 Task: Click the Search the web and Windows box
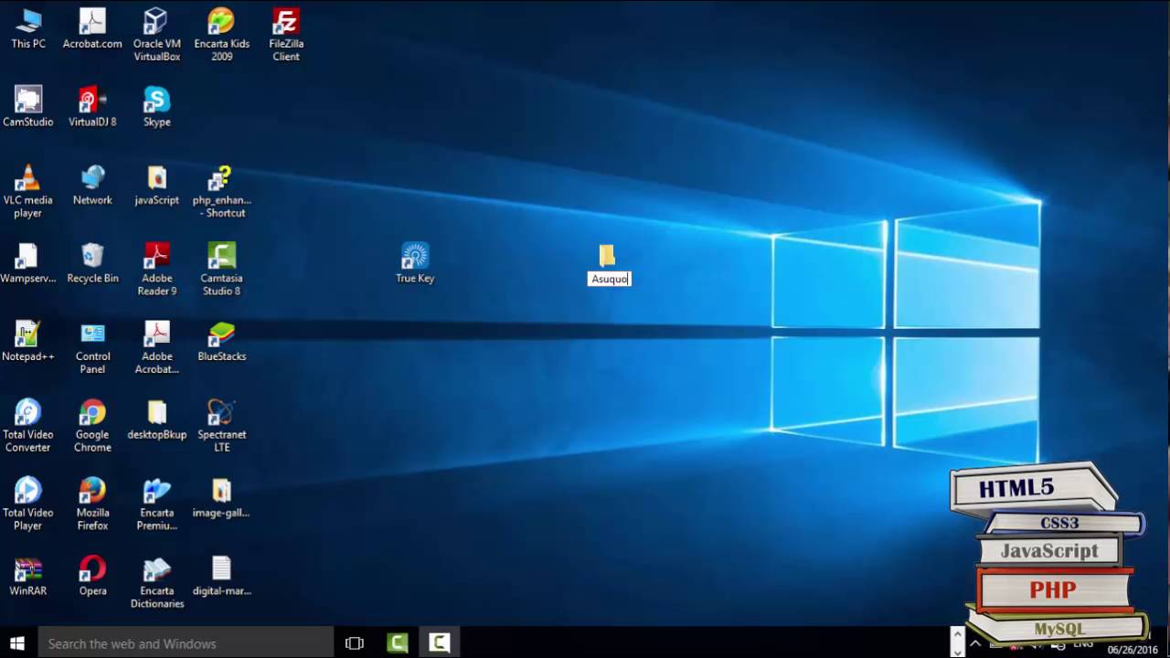point(186,643)
